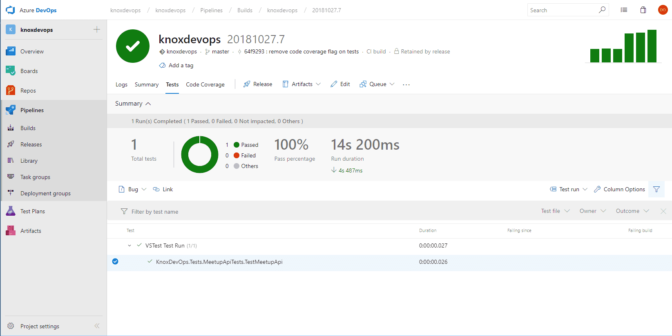
Task: Click the Azure DevOps logo
Action: coord(11,10)
